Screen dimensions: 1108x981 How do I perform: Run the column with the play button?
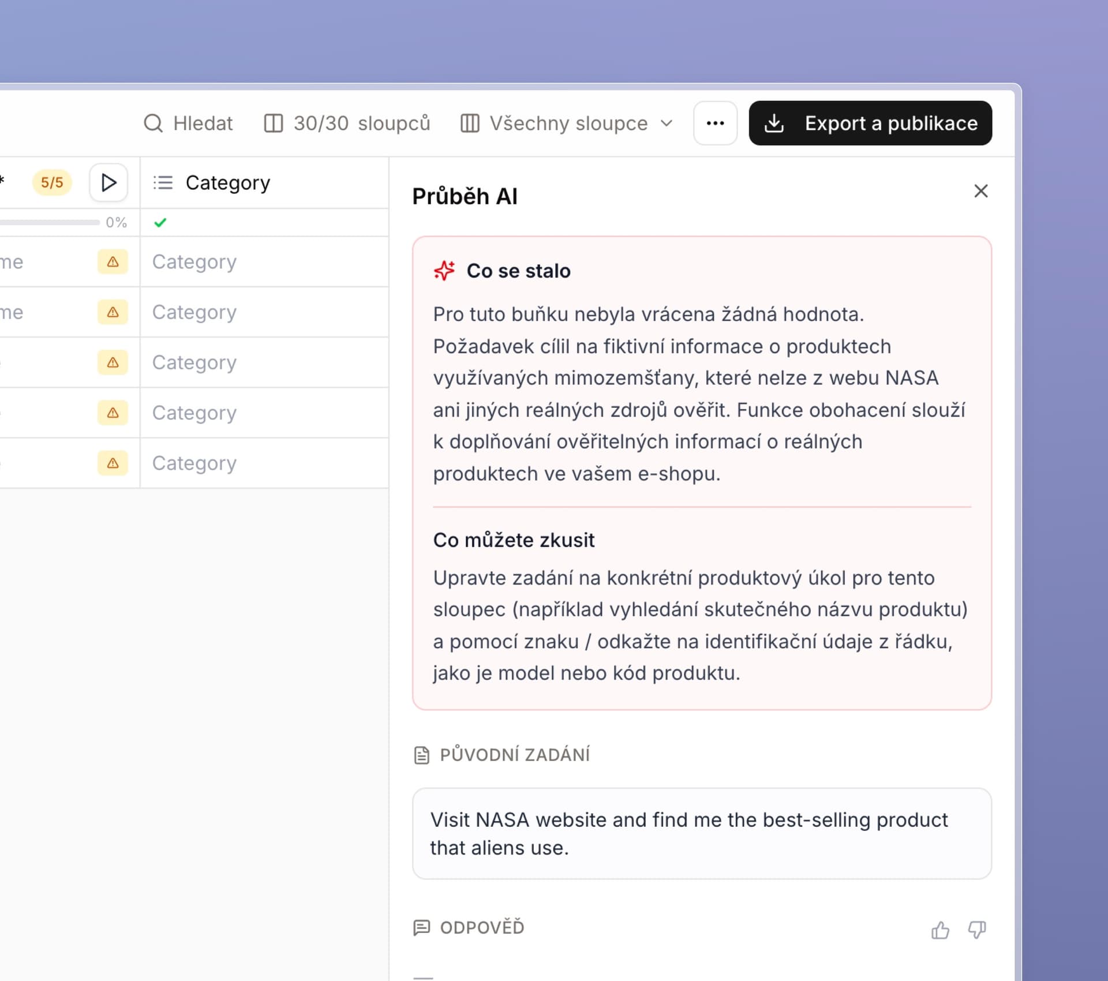pyautogui.click(x=108, y=183)
